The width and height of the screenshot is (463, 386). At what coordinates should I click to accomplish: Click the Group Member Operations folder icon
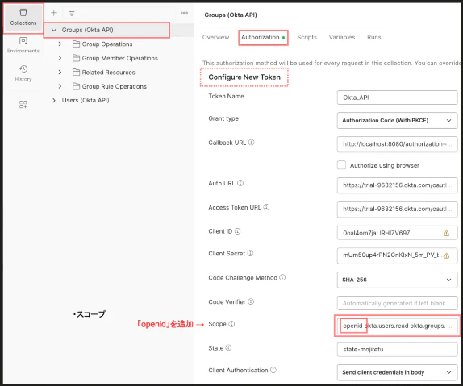point(76,58)
